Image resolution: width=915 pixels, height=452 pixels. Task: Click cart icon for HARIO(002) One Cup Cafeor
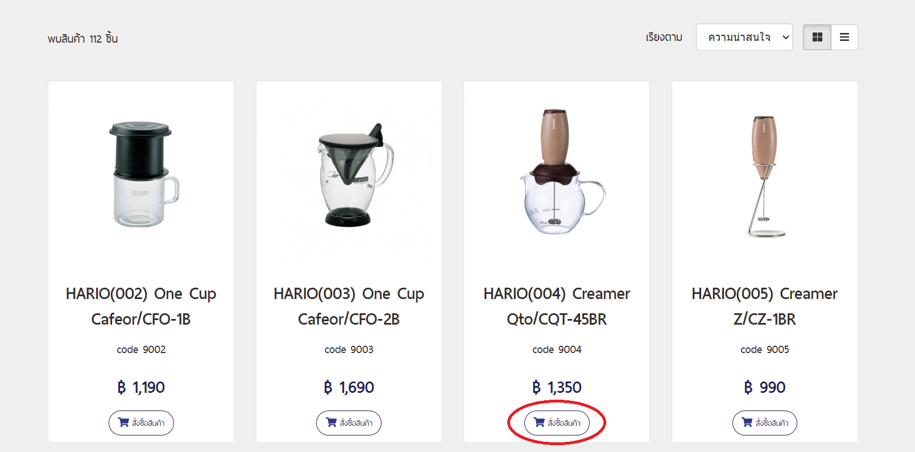(x=123, y=422)
